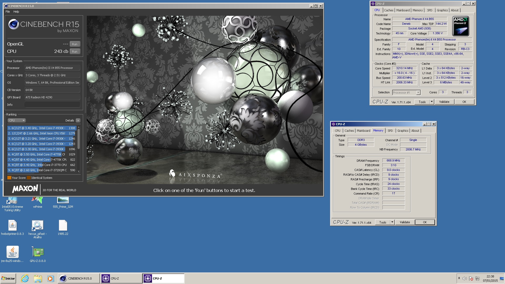Image resolution: width=505 pixels, height=284 pixels.
Task: Open the GPU-Z.0.8.0 desktop icon
Action: pos(38,254)
